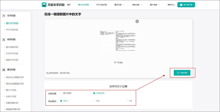Open 银行卡识别 in the sidebar
The height and width of the screenshot is (112, 220).
point(11,90)
